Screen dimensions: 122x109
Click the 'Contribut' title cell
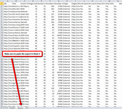coord(16,43)
